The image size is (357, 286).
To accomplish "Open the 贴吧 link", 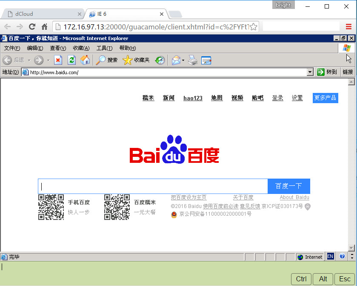I will tap(258, 98).
